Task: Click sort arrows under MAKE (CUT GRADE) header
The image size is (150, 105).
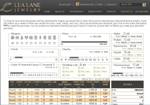Action: [x=65, y=87]
